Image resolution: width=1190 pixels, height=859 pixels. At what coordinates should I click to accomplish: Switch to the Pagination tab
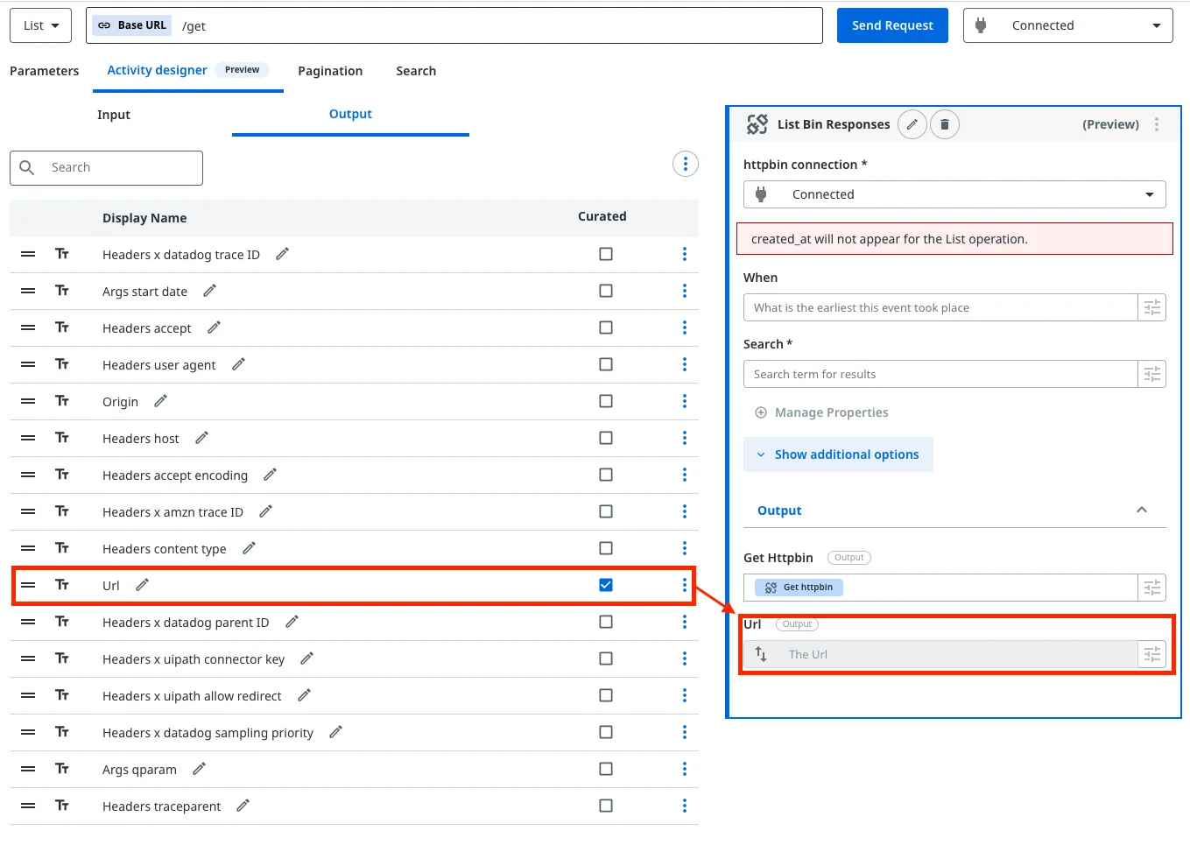(329, 71)
